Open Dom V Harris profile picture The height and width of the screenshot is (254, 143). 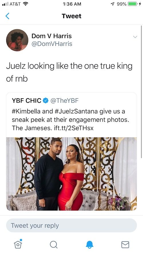(x=17, y=40)
